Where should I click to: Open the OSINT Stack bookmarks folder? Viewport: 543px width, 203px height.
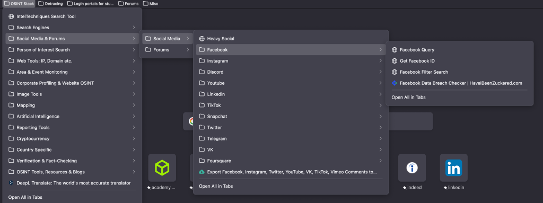19,4
